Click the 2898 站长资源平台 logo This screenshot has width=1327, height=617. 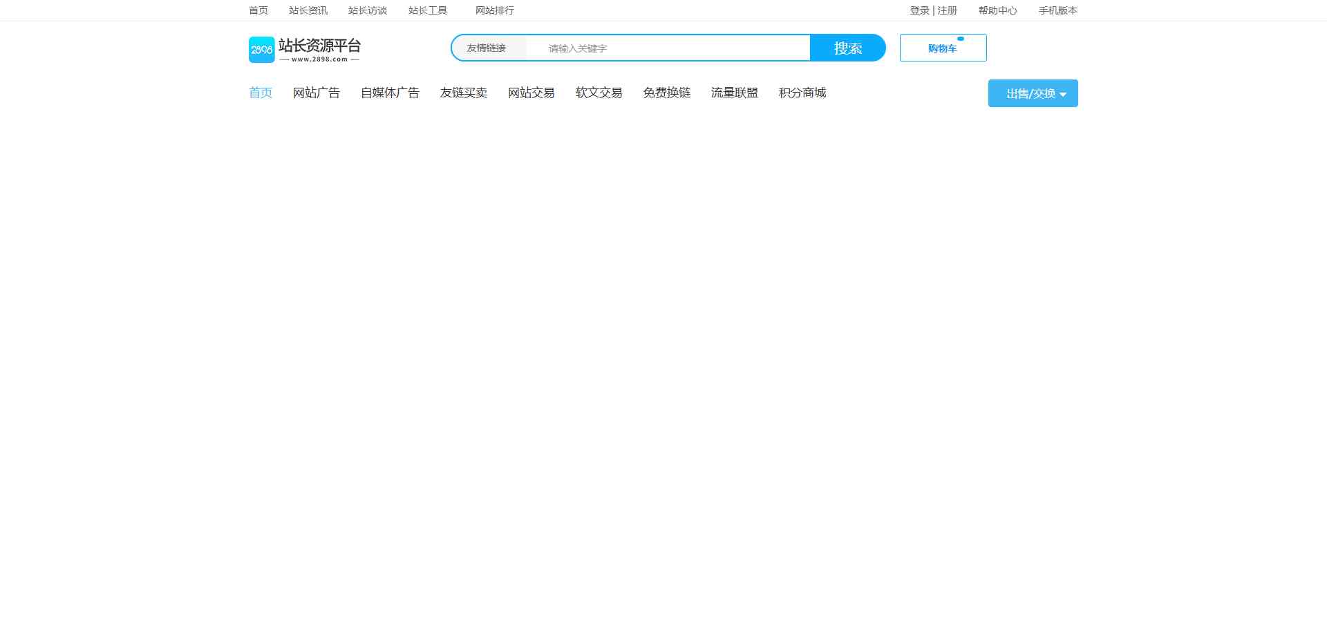(x=305, y=49)
